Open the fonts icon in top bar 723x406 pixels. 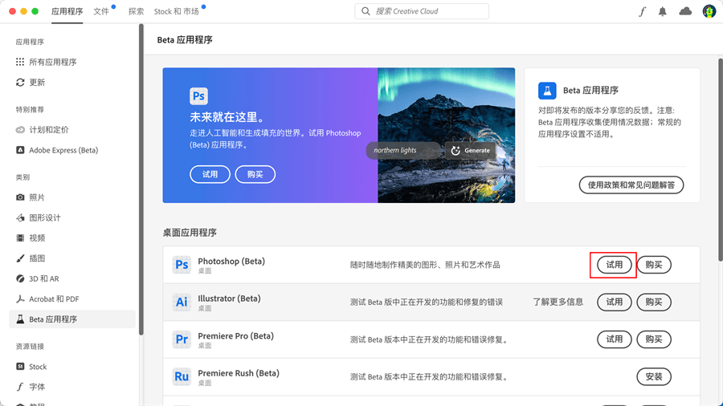pos(643,11)
